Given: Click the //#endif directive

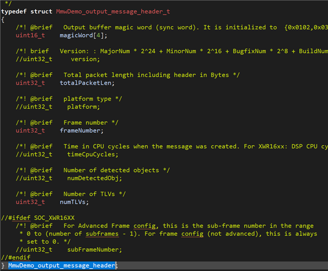Looking at the screenshot, I should 16,257.
